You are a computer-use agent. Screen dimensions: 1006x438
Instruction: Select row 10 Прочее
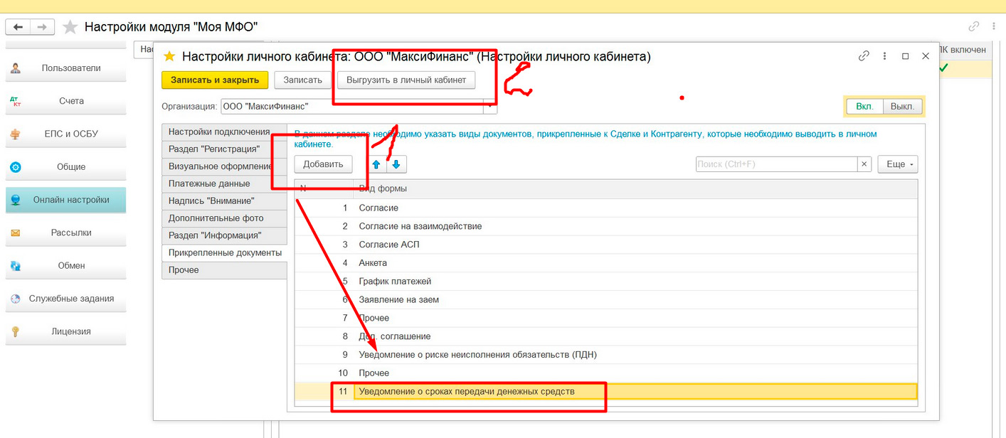606,373
